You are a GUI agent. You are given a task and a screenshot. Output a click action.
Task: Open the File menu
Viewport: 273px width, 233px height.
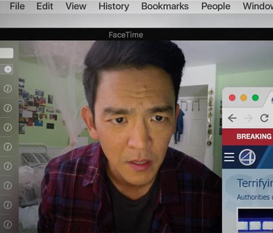17,6
